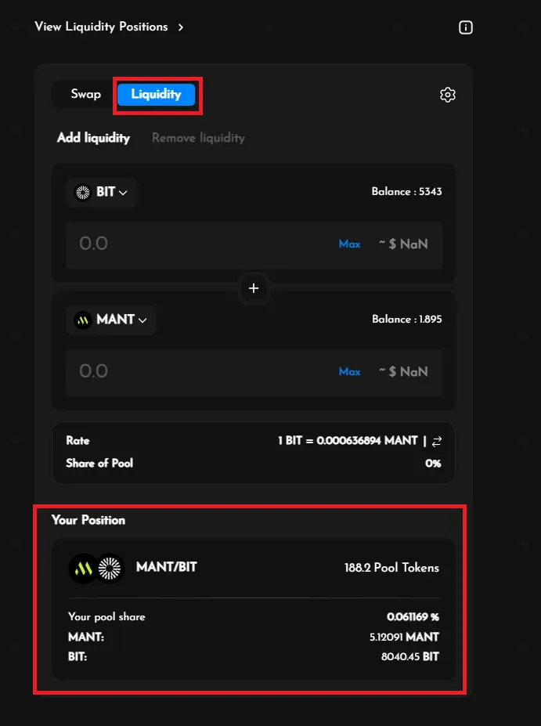This screenshot has width=541, height=726.
Task: Click the BIT token logo icon
Action: coord(83,192)
